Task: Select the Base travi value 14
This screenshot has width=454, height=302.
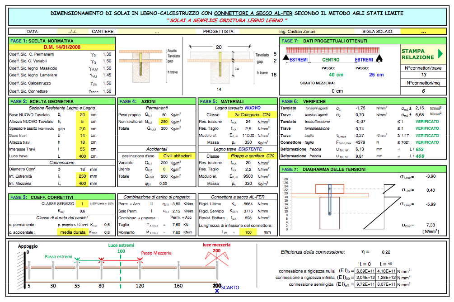Action: tap(83, 135)
